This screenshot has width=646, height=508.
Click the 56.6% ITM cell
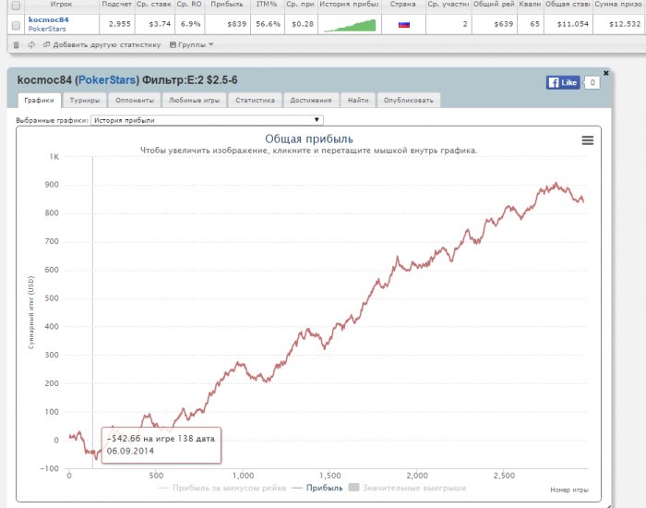tap(268, 24)
